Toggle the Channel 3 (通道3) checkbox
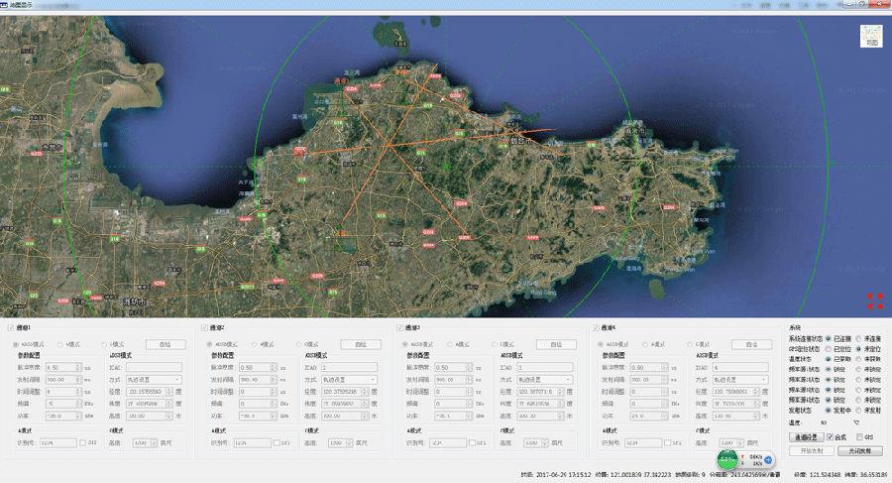The height and width of the screenshot is (483, 892). 400,328
